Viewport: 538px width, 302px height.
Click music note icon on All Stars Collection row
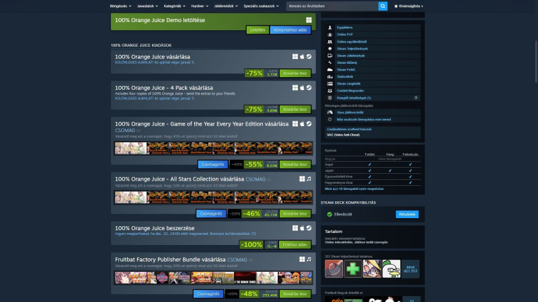pyautogui.click(x=309, y=179)
